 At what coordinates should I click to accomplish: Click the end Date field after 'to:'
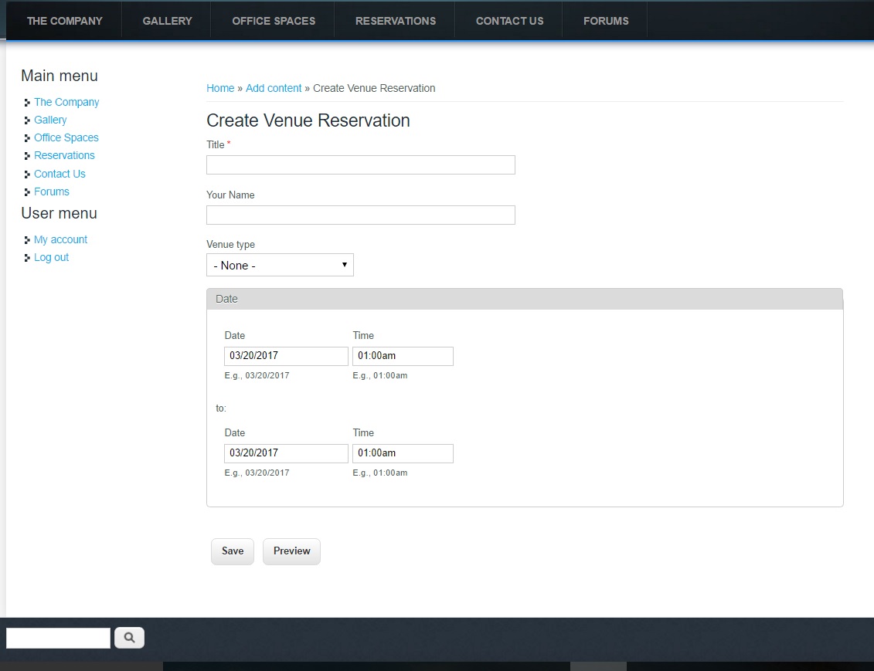[x=286, y=453]
